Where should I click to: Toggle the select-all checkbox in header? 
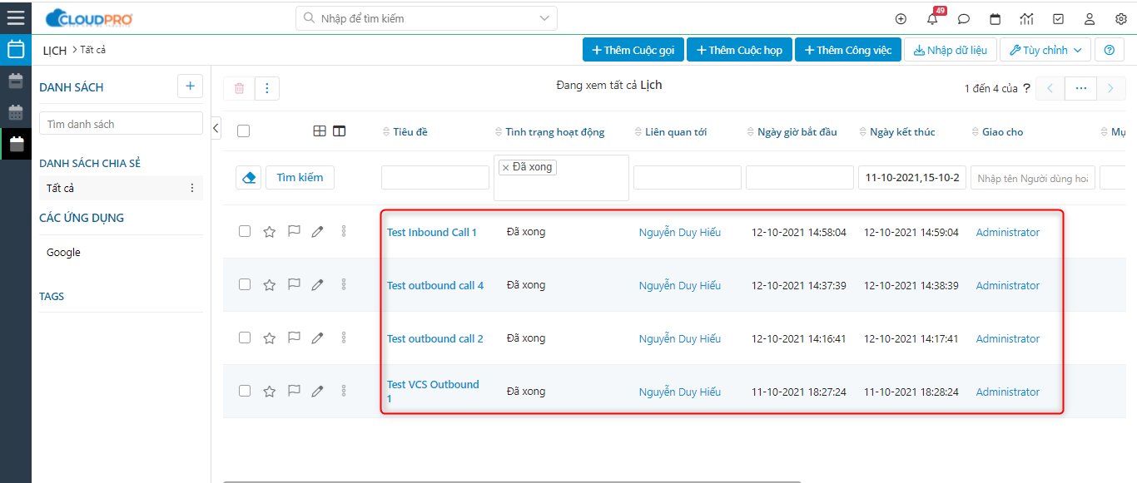(x=243, y=131)
